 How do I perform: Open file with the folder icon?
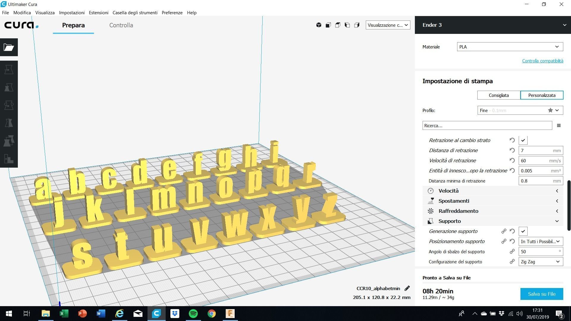pos(9,47)
